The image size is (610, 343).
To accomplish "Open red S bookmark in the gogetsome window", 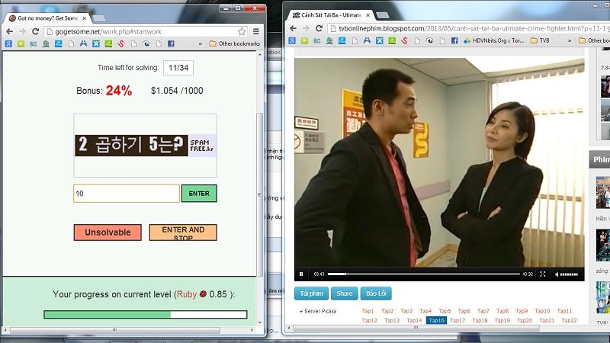I will (121, 44).
